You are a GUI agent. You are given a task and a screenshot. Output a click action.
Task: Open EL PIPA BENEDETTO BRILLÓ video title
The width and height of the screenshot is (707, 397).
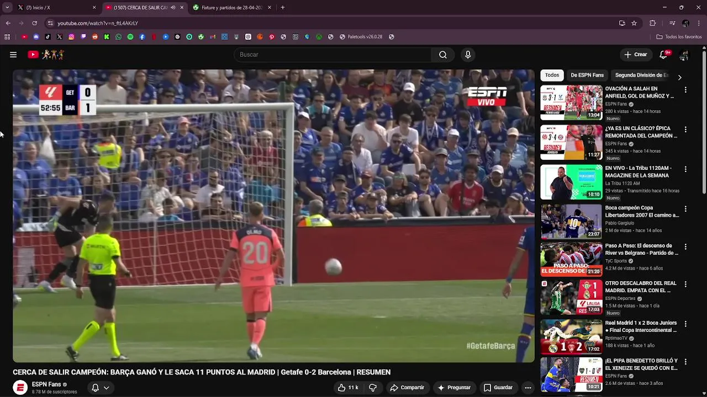click(641, 364)
